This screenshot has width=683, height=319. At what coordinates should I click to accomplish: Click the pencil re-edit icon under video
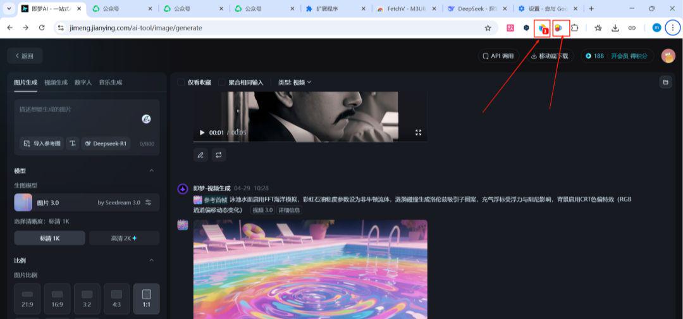point(200,154)
